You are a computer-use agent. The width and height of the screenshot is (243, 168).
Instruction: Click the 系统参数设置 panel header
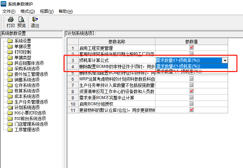click(32, 33)
